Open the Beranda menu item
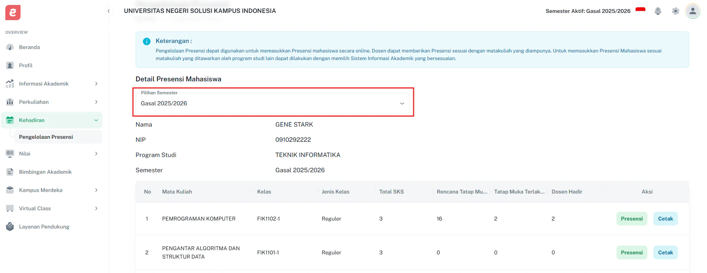 (51, 47)
